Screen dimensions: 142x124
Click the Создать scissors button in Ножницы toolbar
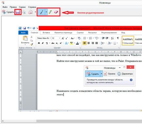click(x=8, y=12)
